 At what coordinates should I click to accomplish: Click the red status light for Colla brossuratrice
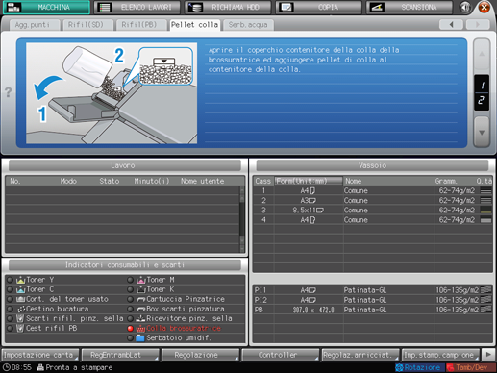tap(130, 329)
